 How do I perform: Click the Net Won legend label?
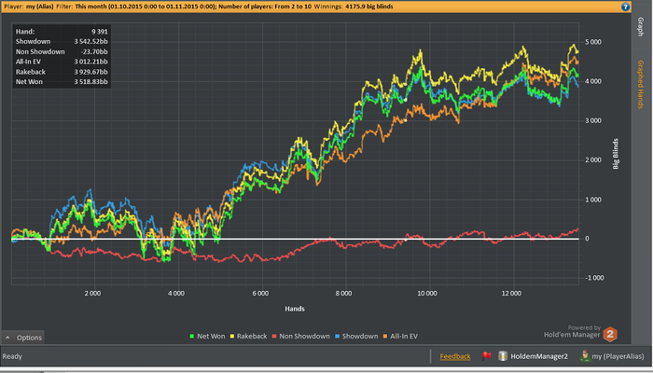(x=211, y=337)
